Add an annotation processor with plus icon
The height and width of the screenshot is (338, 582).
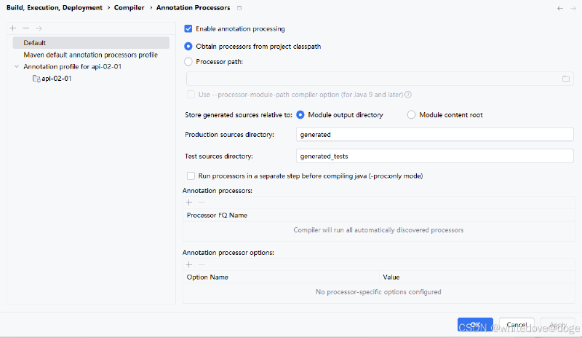point(189,203)
